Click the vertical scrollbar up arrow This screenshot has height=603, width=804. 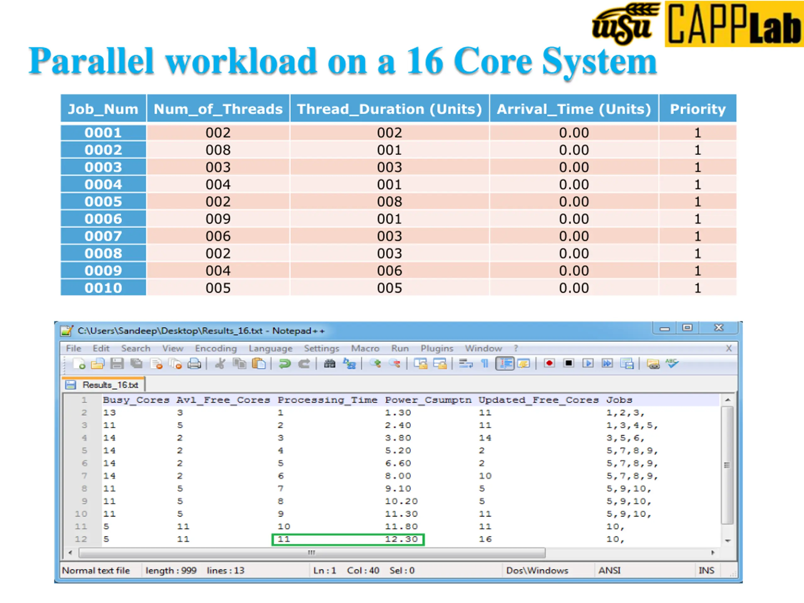click(x=728, y=400)
